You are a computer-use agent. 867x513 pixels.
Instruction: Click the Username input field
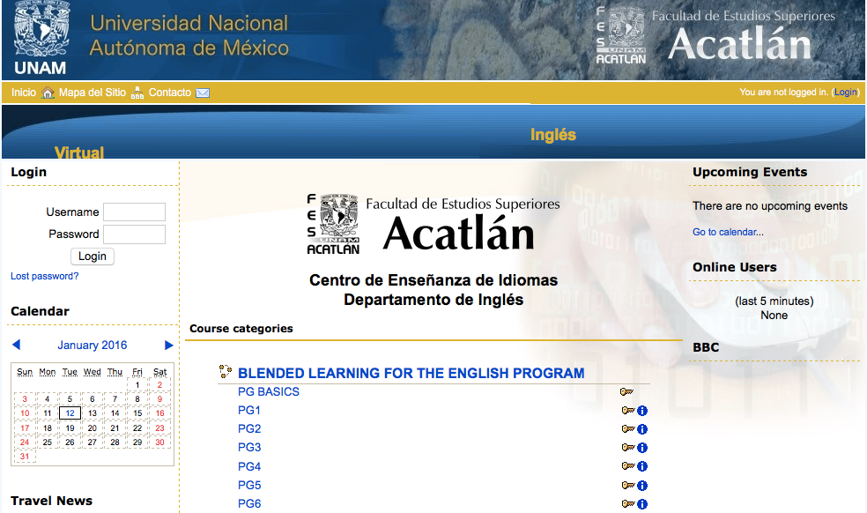coord(134,212)
